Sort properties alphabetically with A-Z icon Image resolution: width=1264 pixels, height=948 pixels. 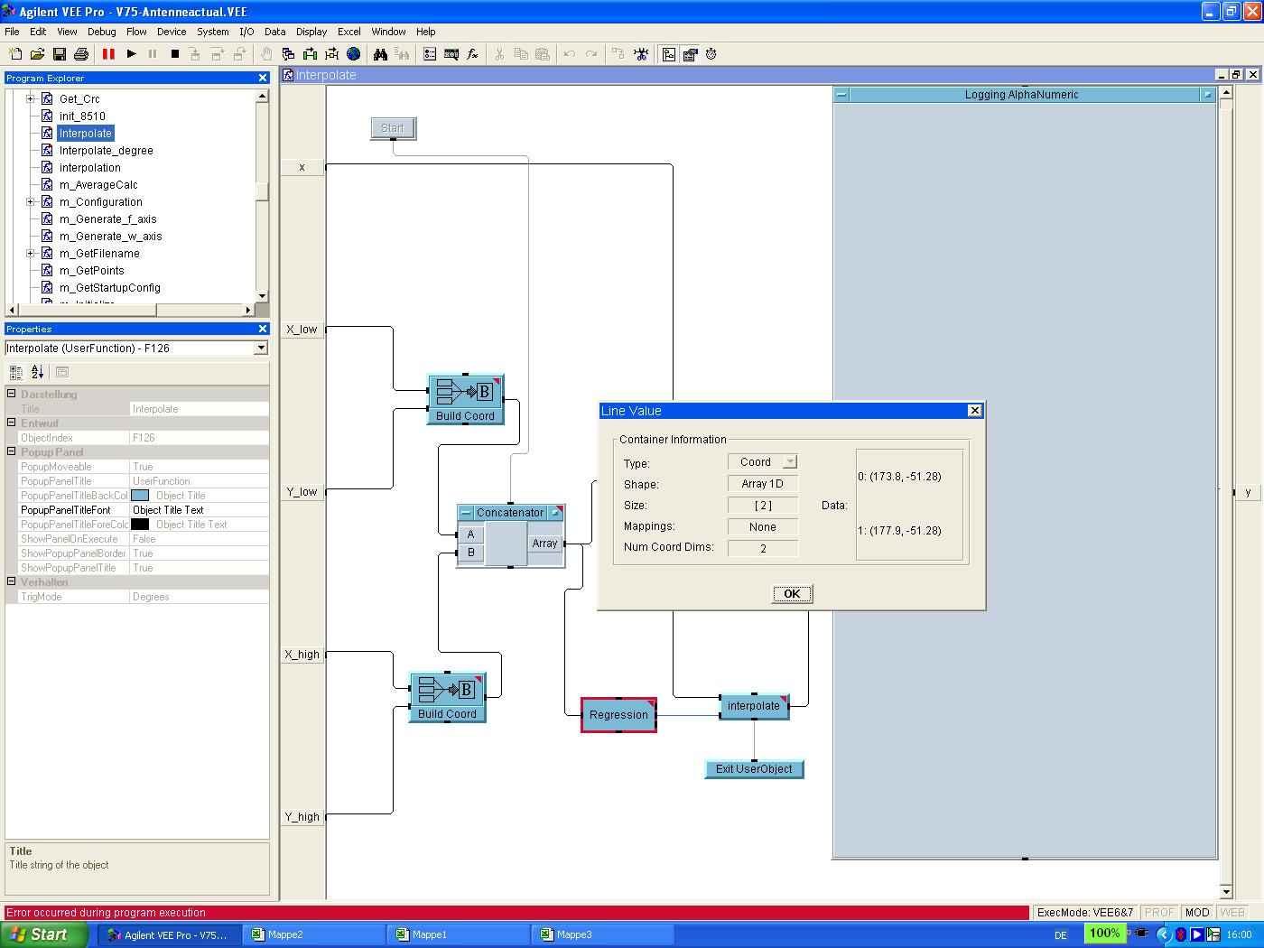37,371
